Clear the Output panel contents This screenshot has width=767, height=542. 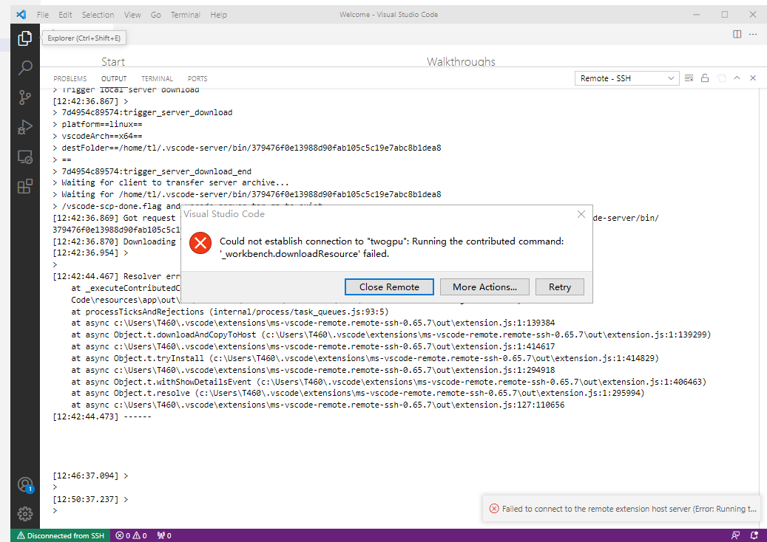tap(688, 78)
